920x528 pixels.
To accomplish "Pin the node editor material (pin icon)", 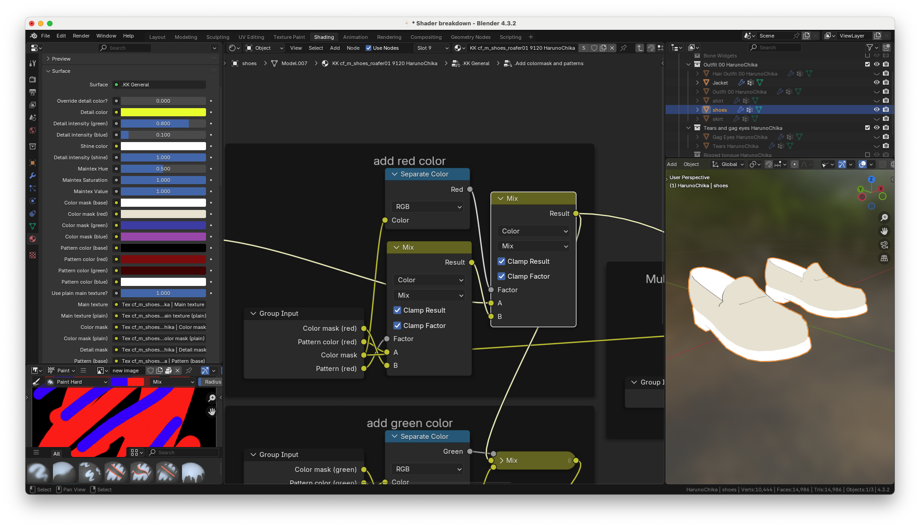I will pyautogui.click(x=623, y=48).
